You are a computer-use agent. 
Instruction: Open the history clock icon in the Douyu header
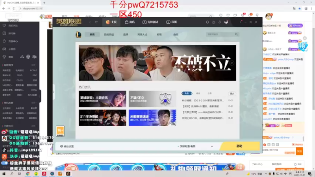click(x=221, y=15)
